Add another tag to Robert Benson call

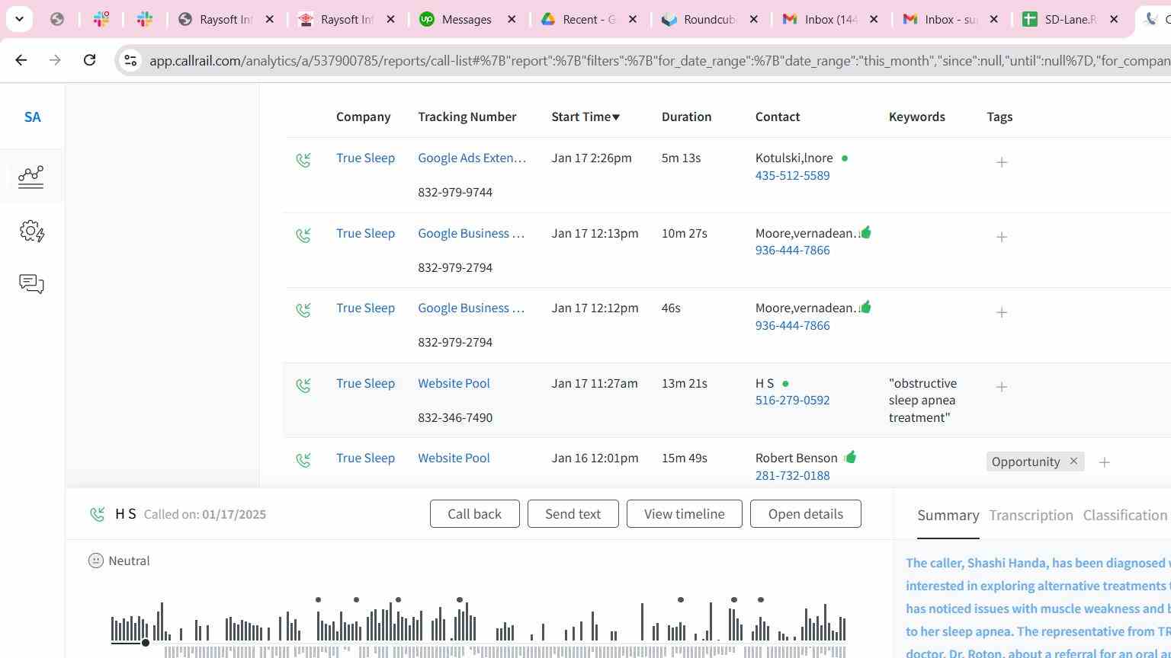(1104, 462)
